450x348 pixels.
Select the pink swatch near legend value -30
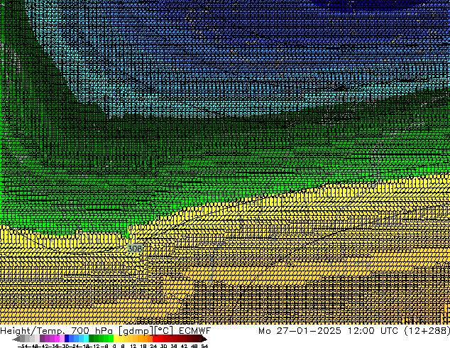pyautogui.click(x=62, y=339)
